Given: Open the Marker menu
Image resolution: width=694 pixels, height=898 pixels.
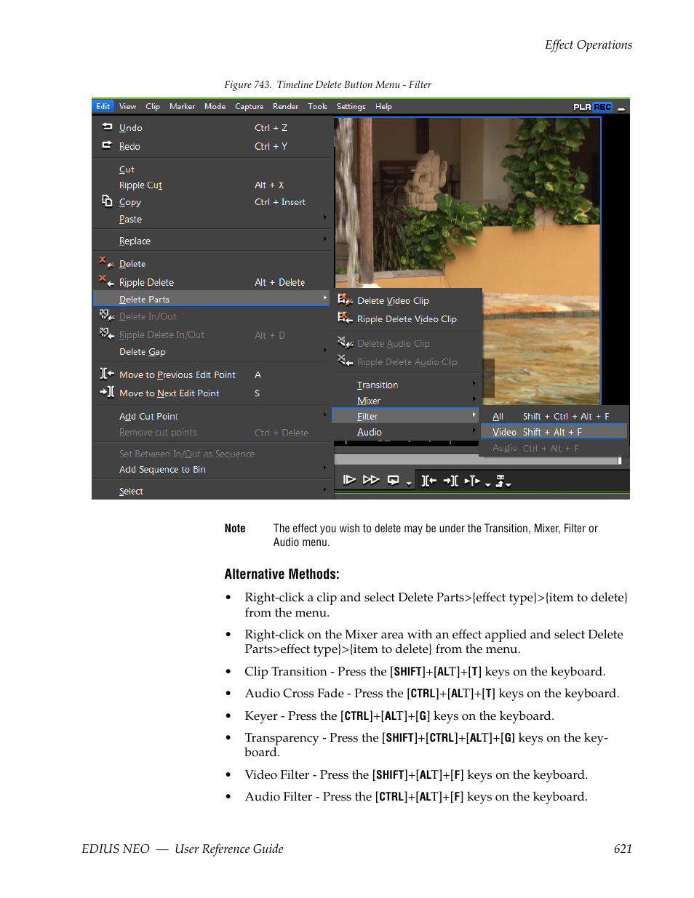Looking at the screenshot, I should 183,106.
